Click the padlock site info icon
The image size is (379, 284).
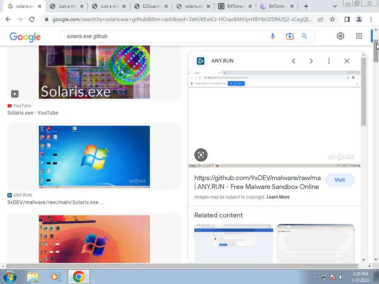[47, 19]
